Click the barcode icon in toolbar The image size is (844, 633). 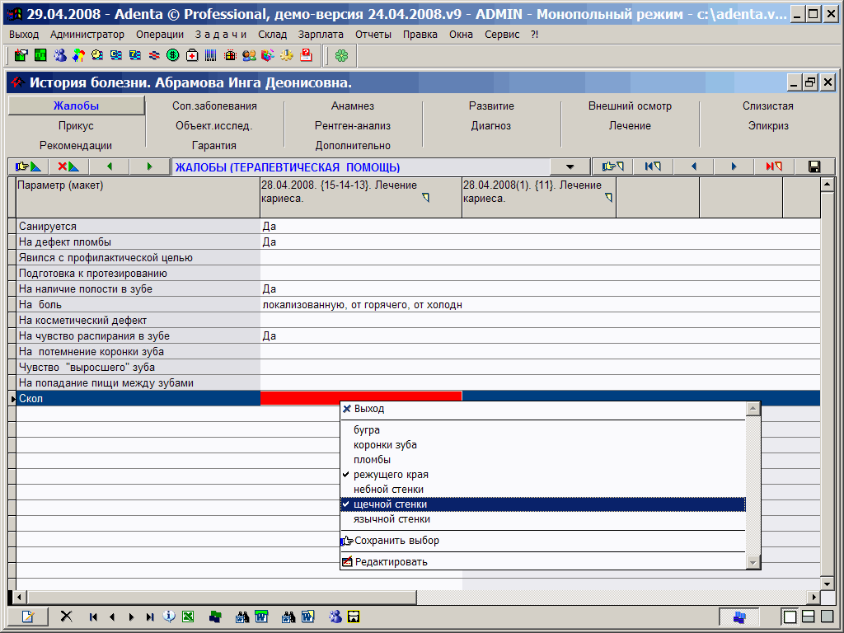210,55
